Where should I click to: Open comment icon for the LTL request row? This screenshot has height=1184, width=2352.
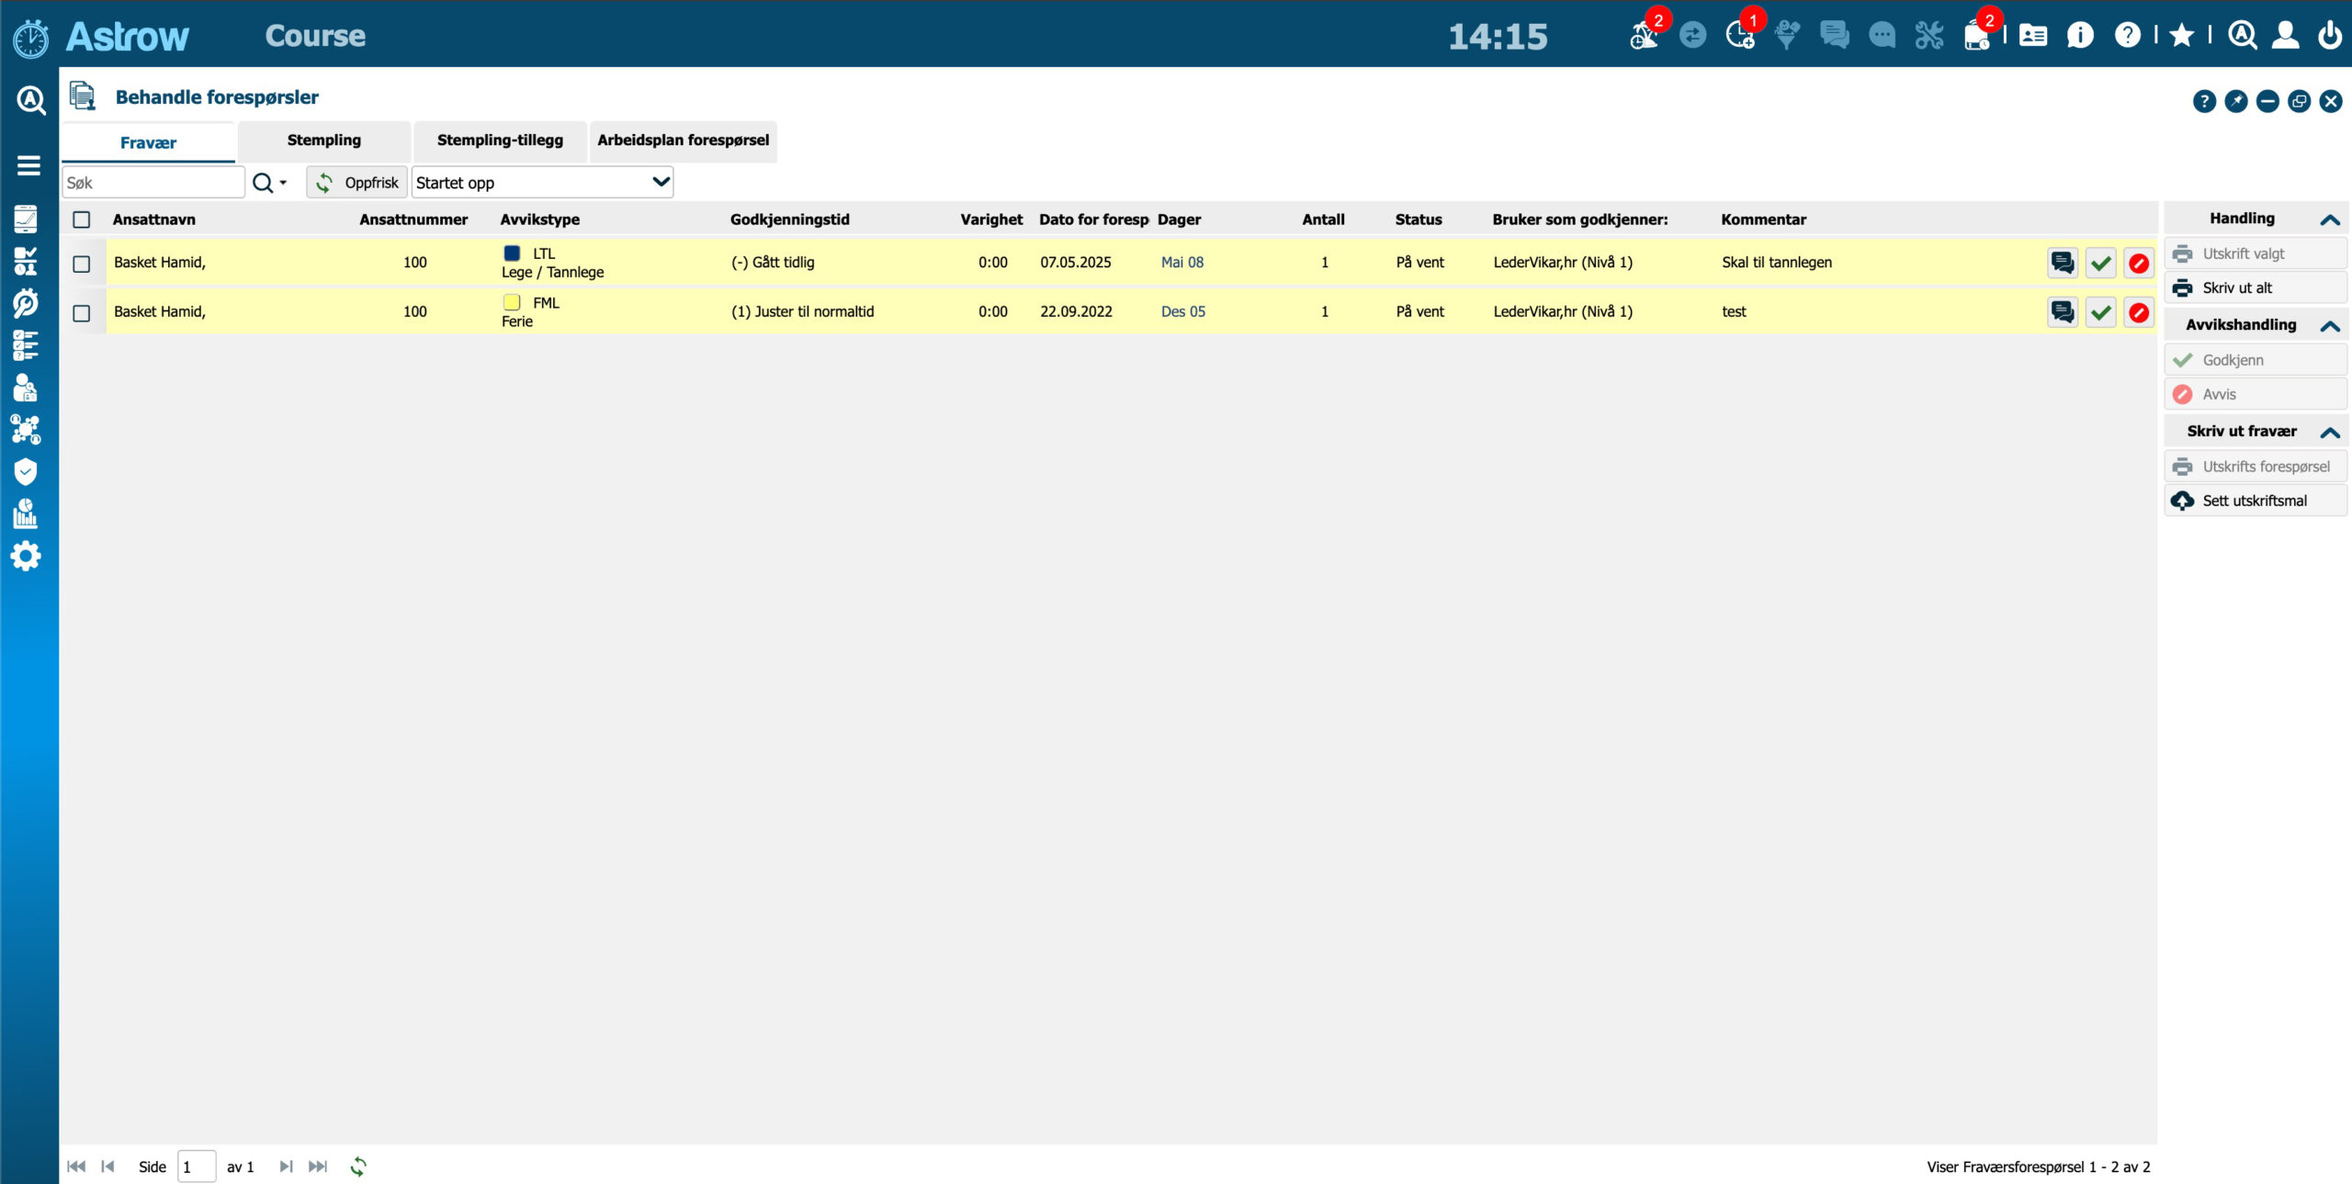(x=2062, y=264)
